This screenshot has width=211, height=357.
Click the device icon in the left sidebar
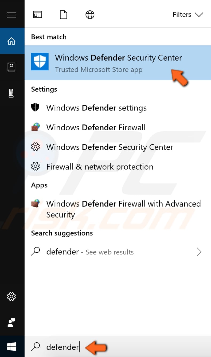pos(11,93)
